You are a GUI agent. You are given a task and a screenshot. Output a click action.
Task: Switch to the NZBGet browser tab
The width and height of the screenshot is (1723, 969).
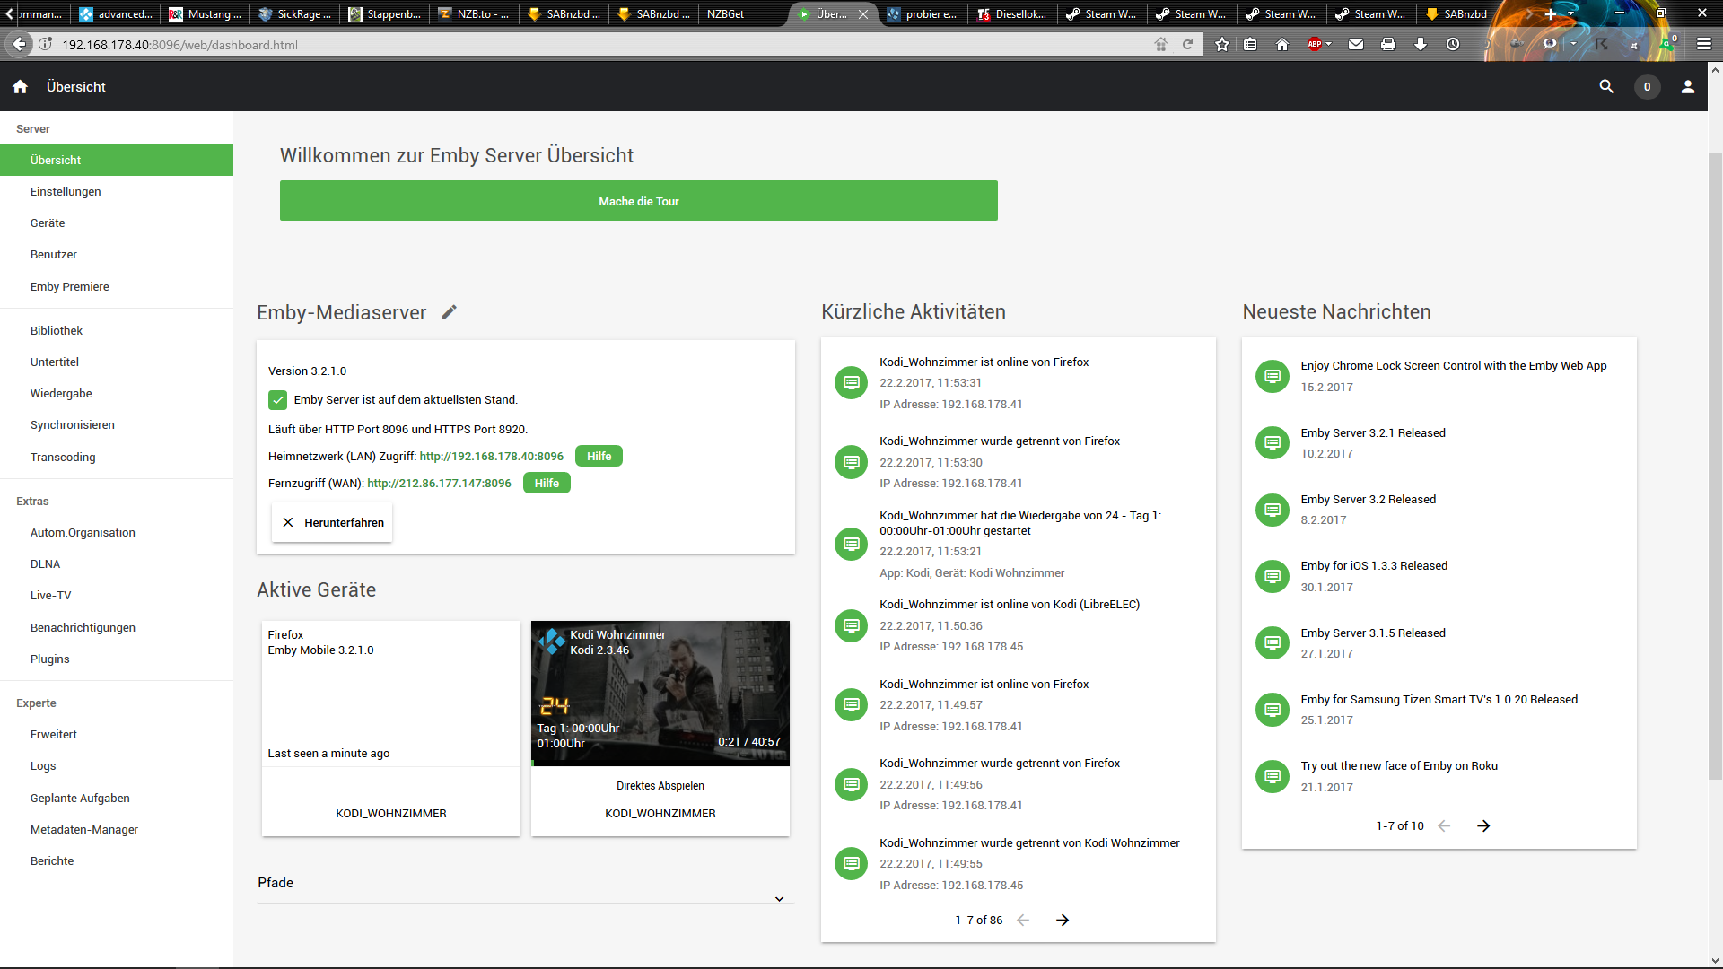tap(743, 14)
